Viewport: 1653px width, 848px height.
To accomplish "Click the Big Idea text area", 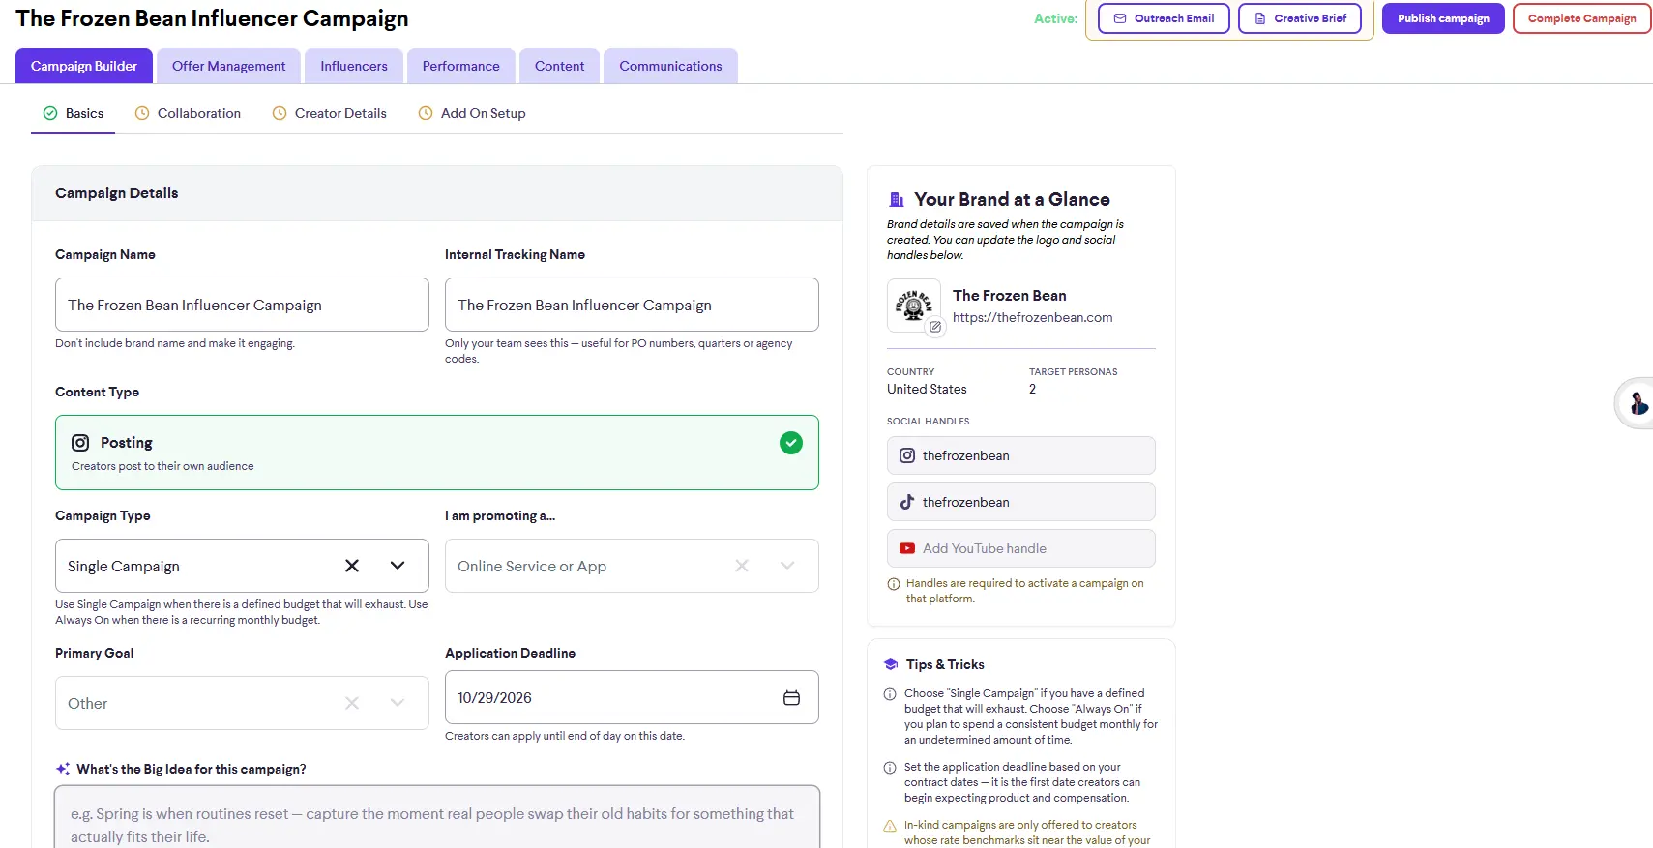I will pos(437,818).
